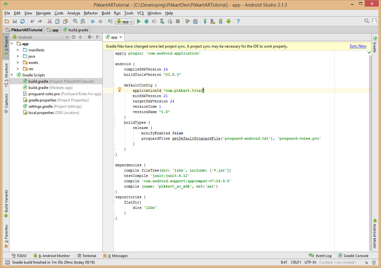
Task: Open Project Structure toolbar icon
Action: tap(195, 21)
